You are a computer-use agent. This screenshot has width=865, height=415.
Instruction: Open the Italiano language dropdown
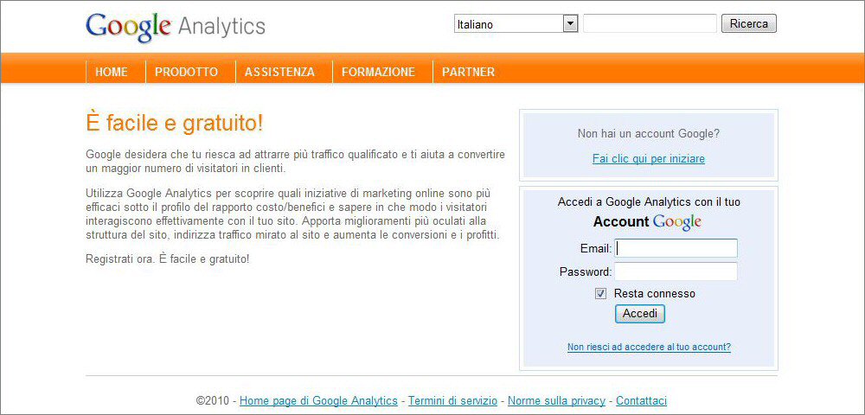click(516, 24)
